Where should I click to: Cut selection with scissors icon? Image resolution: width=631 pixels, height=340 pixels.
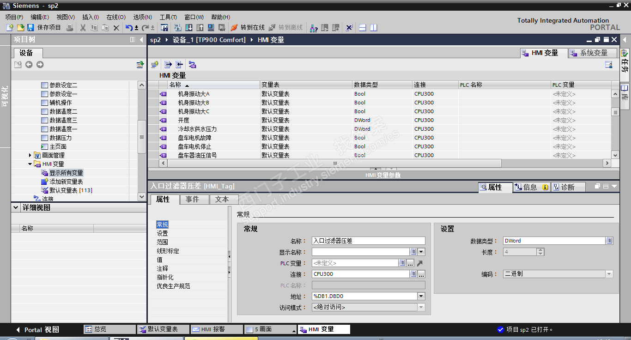[x=83, y=28]
